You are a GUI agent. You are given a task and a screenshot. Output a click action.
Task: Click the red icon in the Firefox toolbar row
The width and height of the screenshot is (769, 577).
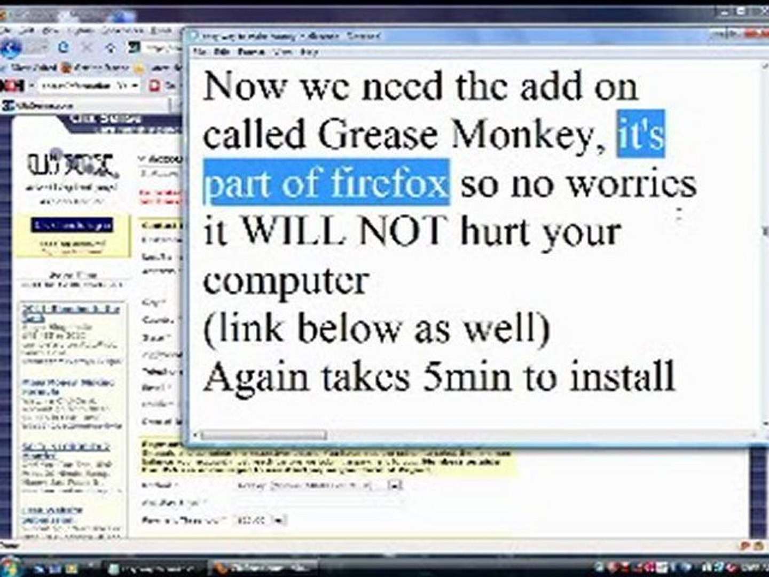[x=155, y=85]
